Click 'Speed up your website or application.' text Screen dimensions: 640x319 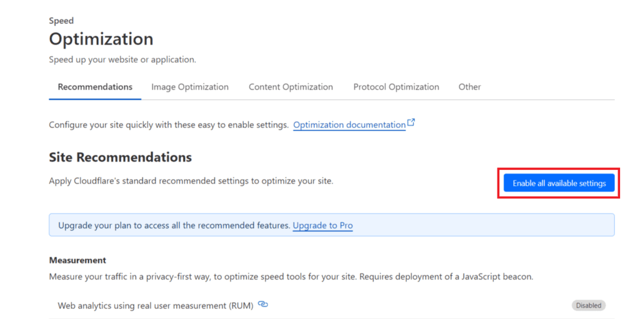[122, 59]
